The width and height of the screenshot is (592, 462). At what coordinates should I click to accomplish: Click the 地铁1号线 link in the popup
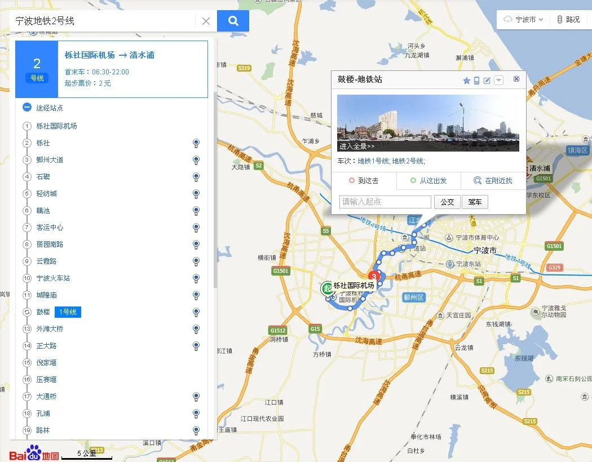coord(372,161)
